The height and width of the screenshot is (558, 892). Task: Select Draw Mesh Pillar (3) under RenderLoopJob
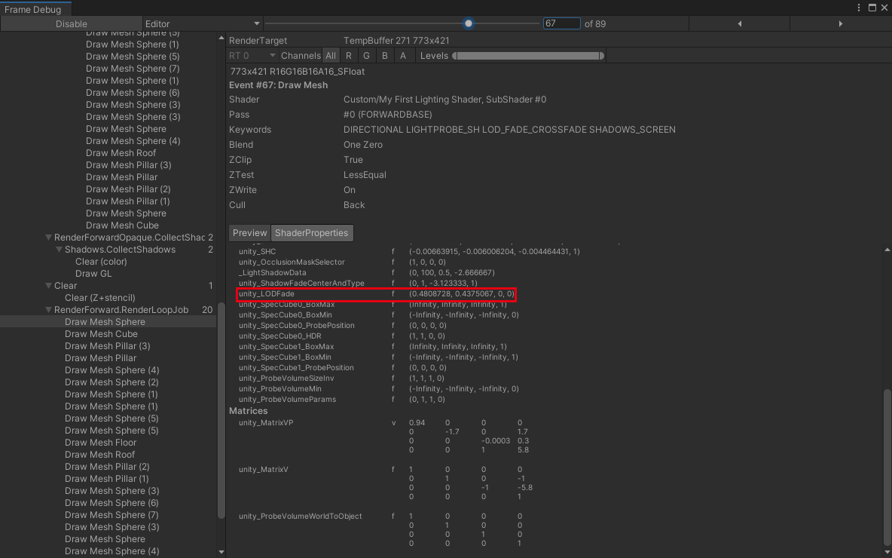pyautogui.click(x=108, y=345)
